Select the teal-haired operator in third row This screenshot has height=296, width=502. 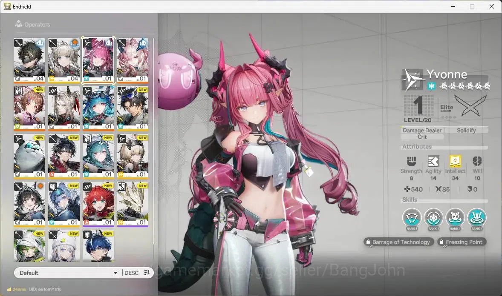pos(98,156)
